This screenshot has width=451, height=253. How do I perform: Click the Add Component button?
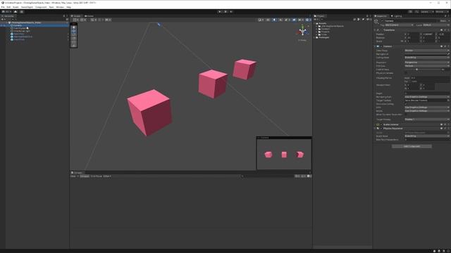[412, 146]
